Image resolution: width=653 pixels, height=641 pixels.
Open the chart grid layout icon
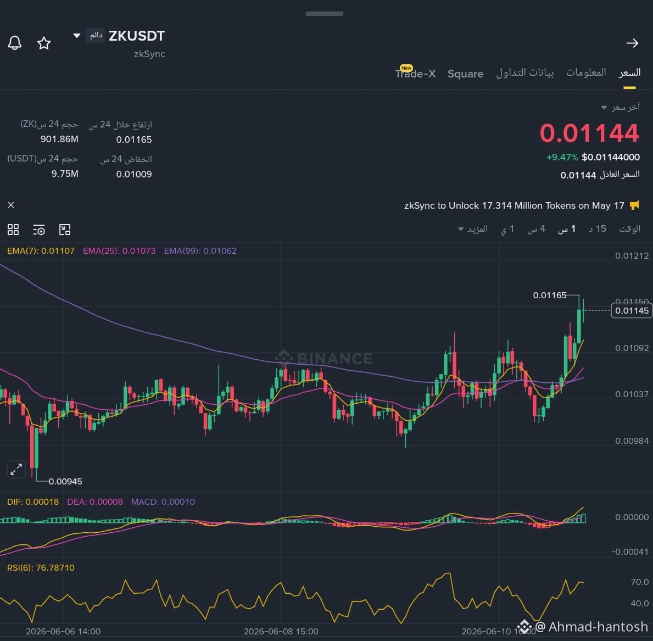click(13, 230)
